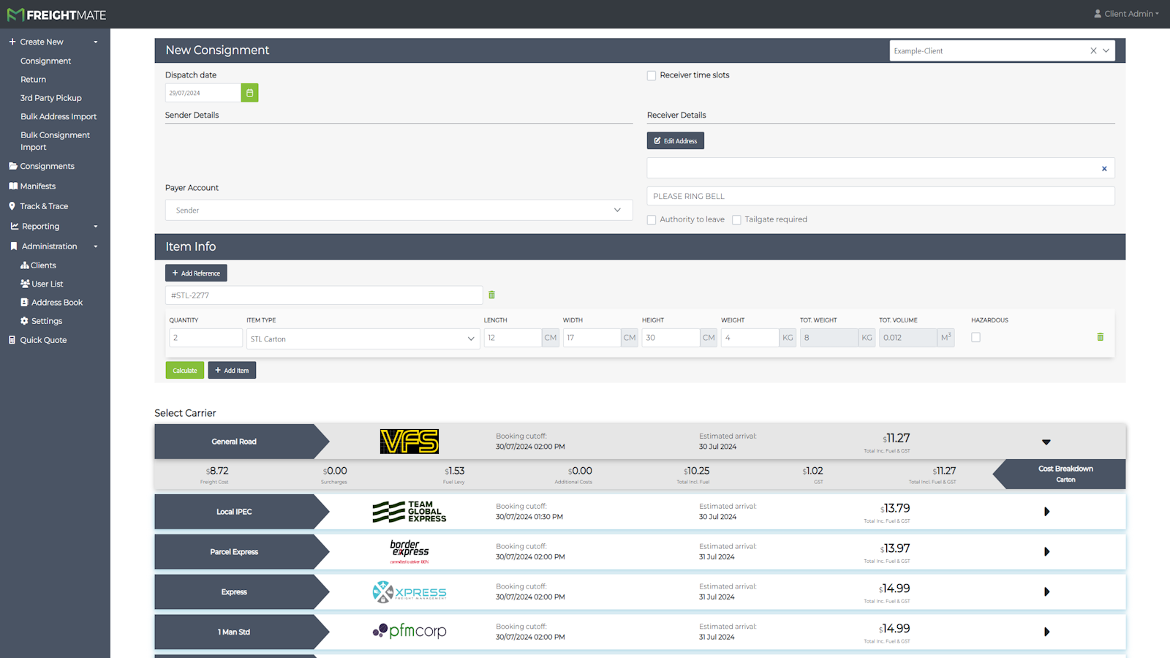Click the Edit Address button
This screenshot has width=1170, height=658.
pos(675,140)
